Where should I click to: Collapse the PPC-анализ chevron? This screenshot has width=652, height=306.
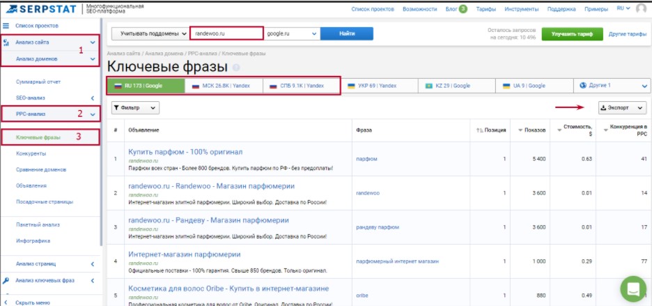tap(93, 114)
